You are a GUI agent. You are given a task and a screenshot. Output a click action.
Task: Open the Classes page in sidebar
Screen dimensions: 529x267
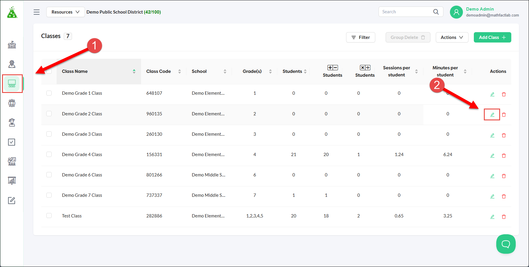(12, 84)
